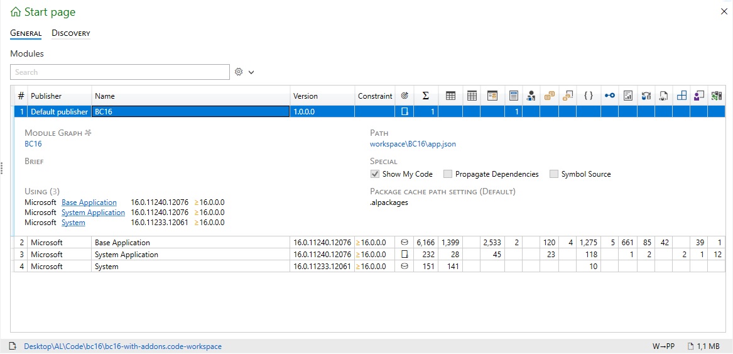Sort by the Sigma total column

(426, 96)
